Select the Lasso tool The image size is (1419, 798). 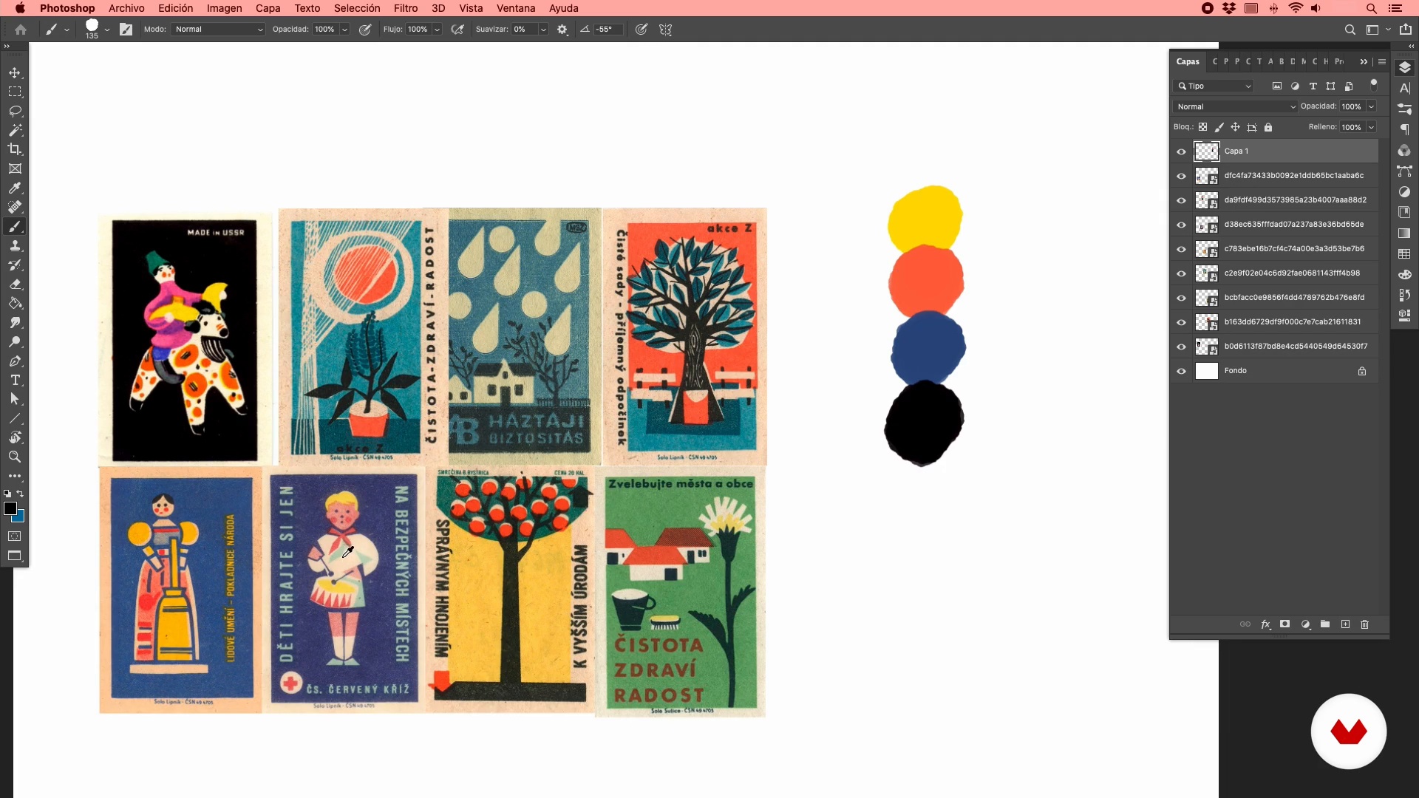pyautogui.click(x=15, y=111)
